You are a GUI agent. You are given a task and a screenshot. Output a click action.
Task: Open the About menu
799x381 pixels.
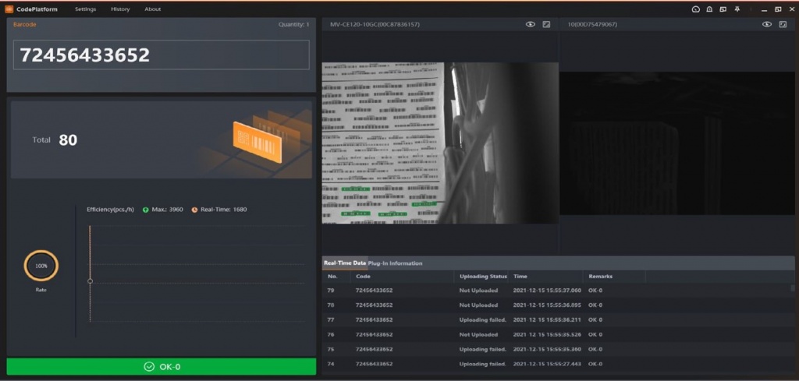click(152, 9)
